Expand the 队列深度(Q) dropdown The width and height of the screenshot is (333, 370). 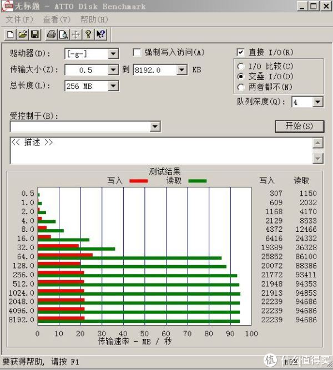click(318, 102)
